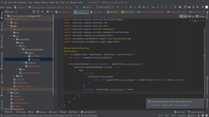Hide the Project panel with minus icon
The width and height of the screenshot is (209, 117).
[52, 12]
